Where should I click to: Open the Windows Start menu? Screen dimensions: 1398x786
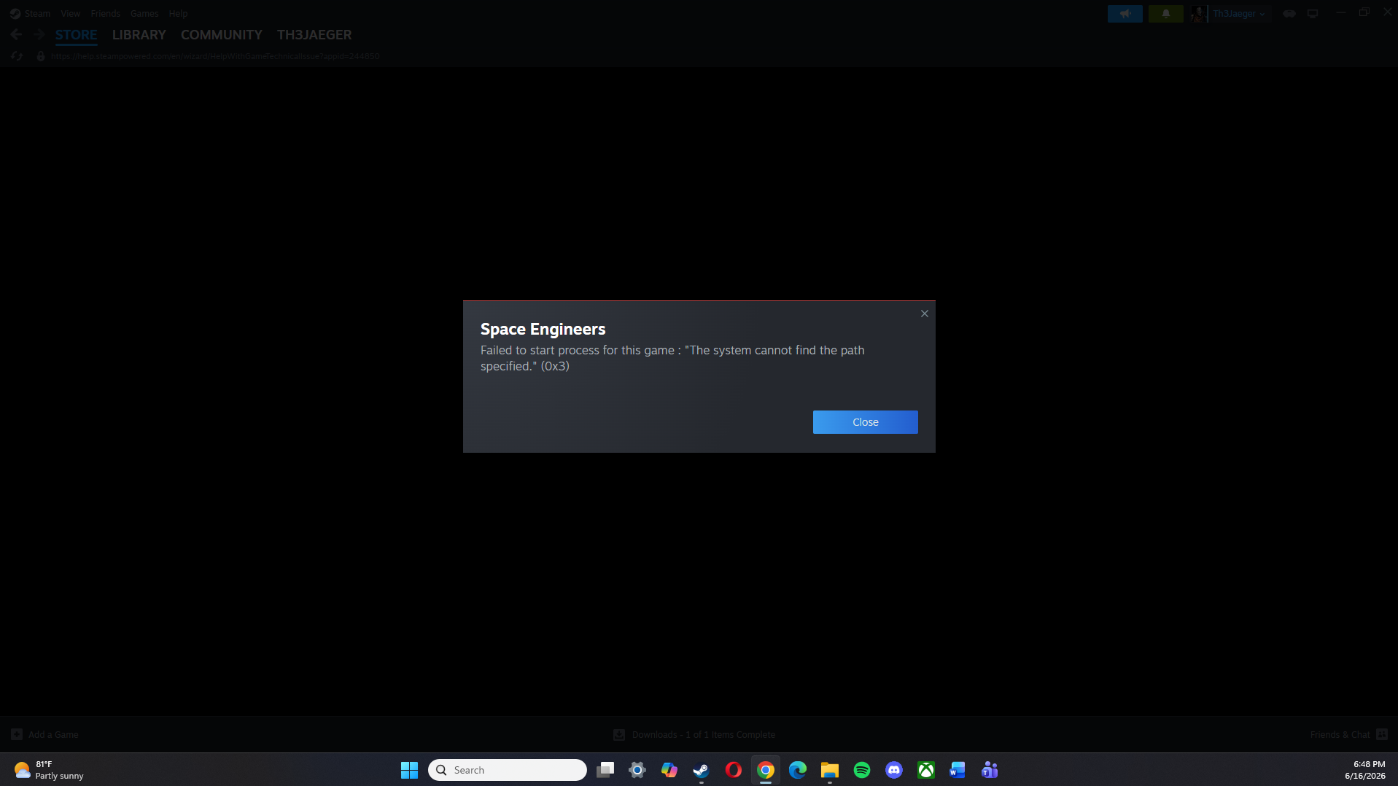pos(409,770)
